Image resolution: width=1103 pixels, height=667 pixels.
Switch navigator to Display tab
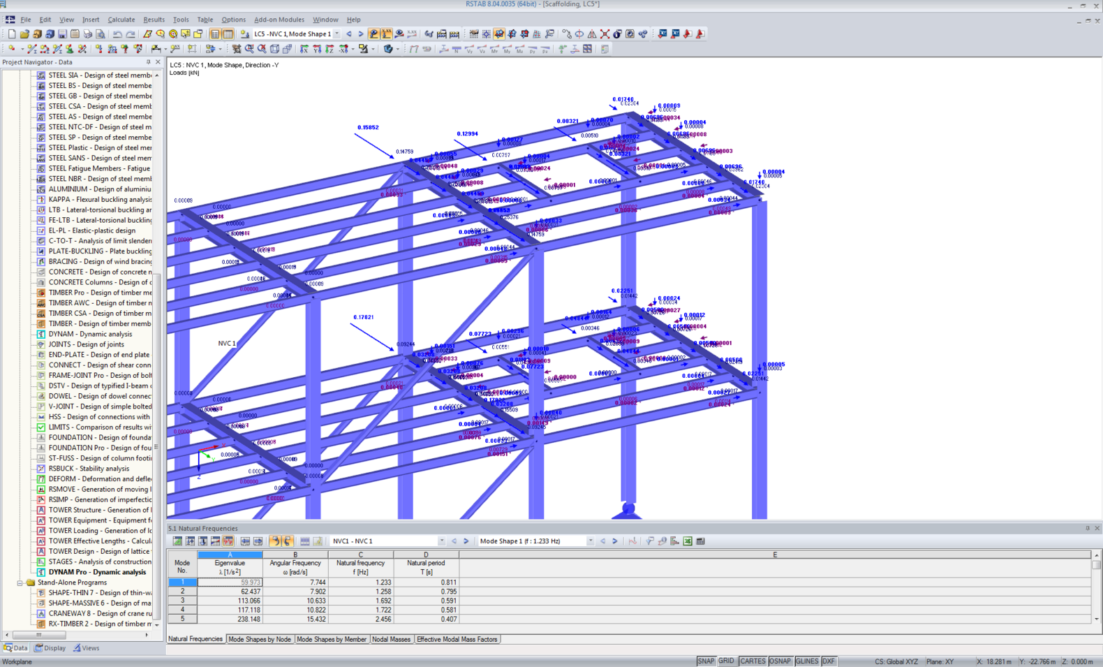click(x=50, y=648)
